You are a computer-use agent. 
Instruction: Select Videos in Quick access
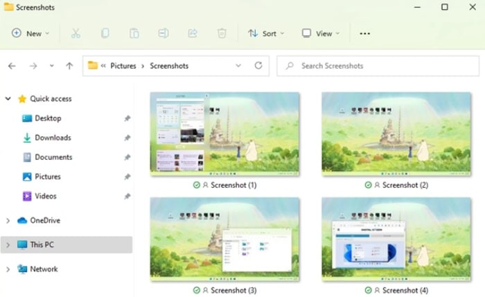pyautogui.click(x=46, y=196)
